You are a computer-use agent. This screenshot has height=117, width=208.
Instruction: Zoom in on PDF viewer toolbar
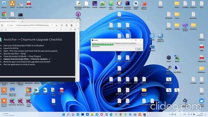(x=61, y=30)
